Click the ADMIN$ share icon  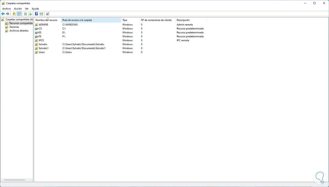36,25
